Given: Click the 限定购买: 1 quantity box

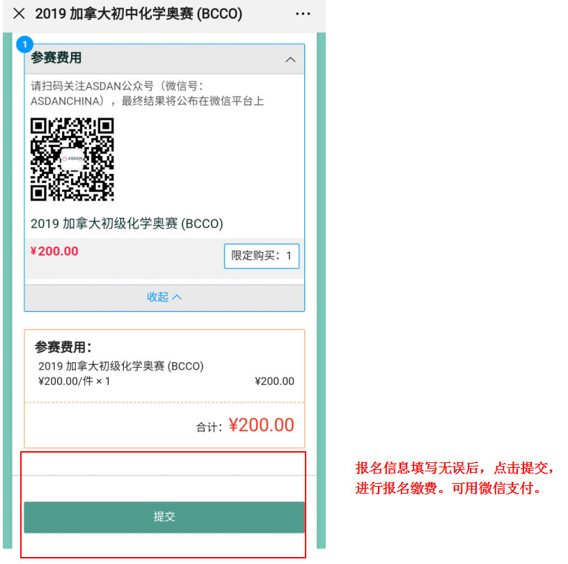Looking at the screenshot, I should point(262,256).
